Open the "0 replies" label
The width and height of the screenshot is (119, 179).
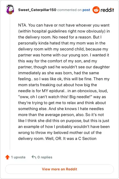point(45,157)
